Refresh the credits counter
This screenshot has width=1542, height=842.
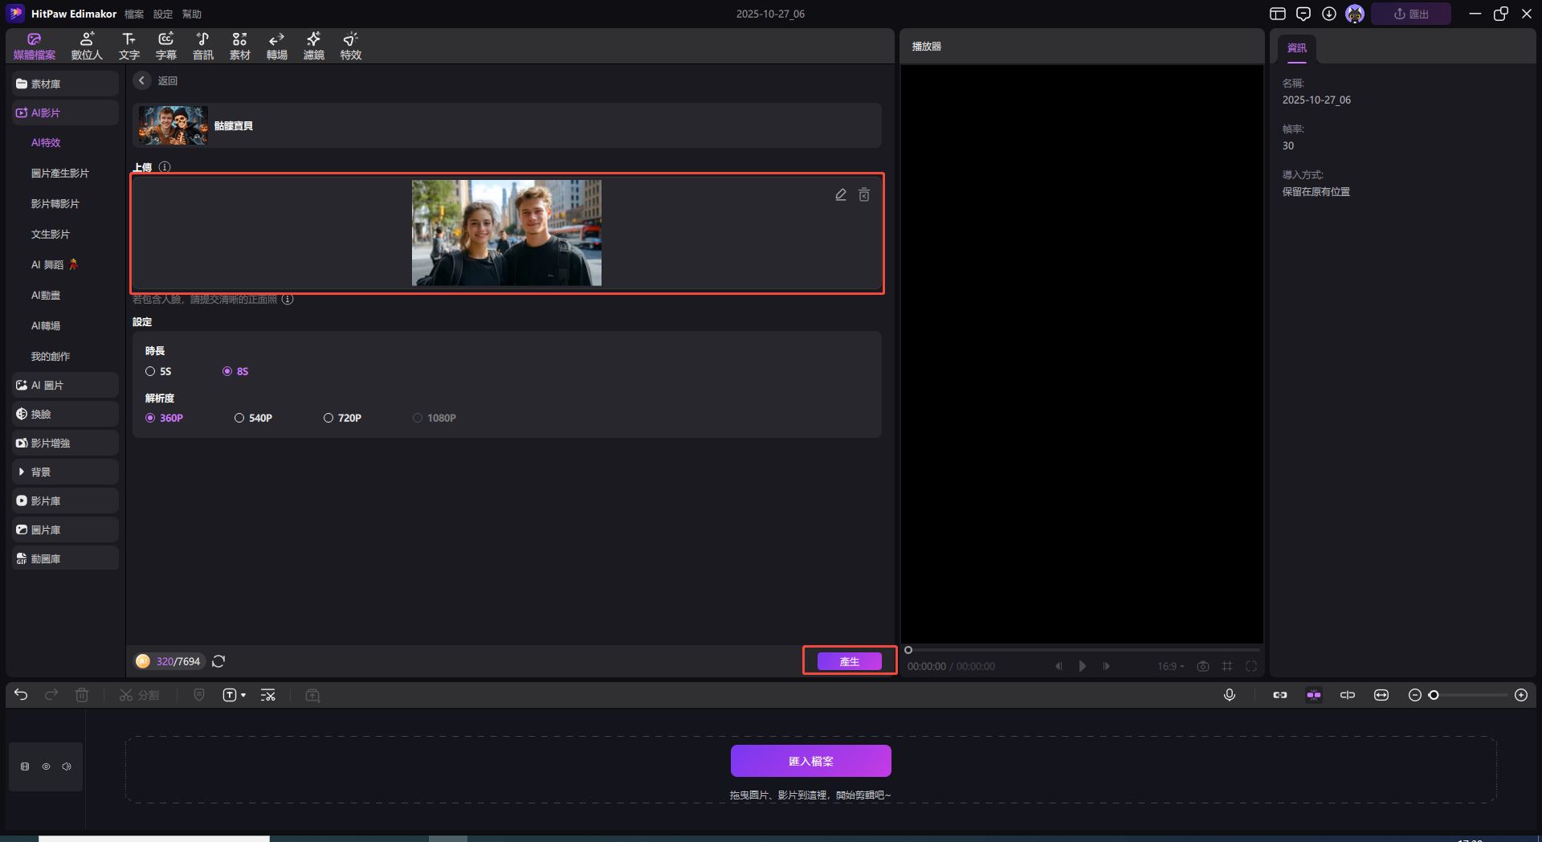pos(218,661)
